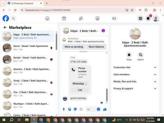Go to the Home feed icon

point(47,18)
